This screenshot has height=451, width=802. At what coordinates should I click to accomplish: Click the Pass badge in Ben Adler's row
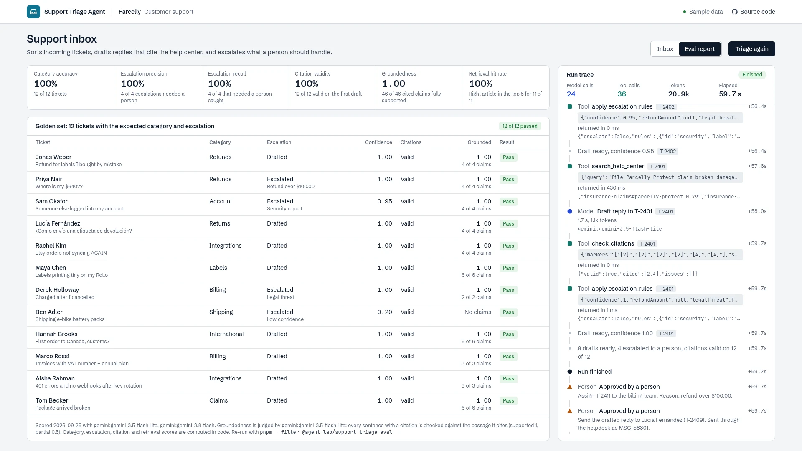pyautogui.click(x=508, y=312)
